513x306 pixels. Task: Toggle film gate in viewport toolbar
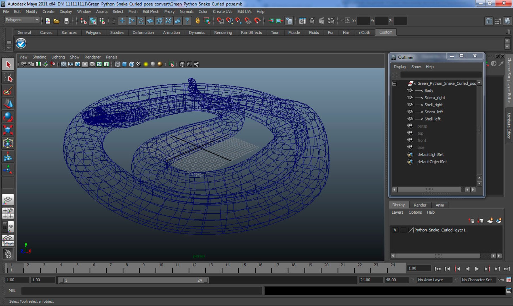(71, 64)
